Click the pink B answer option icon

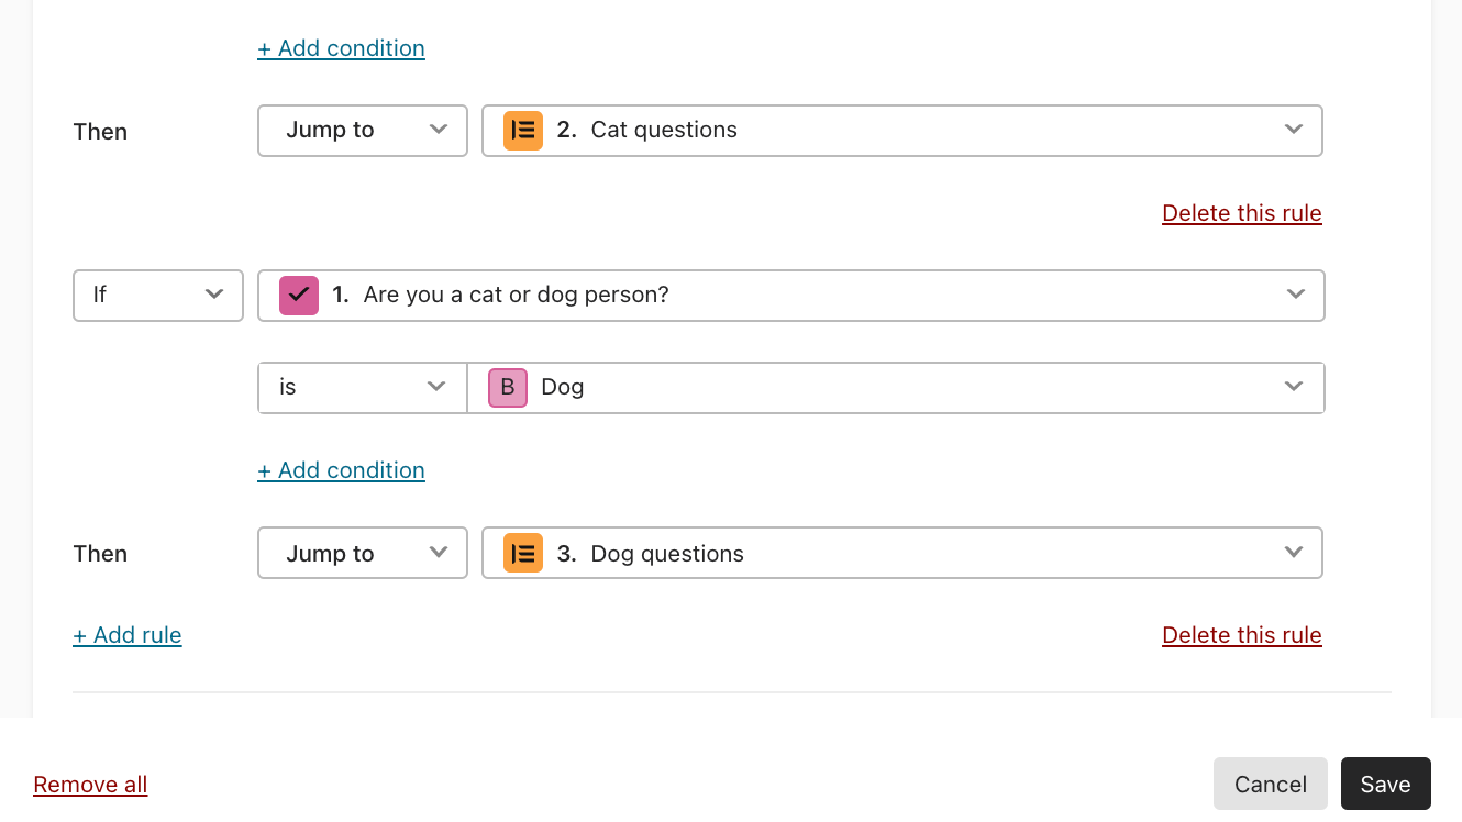pyautogui.click(x=507, y=385)
